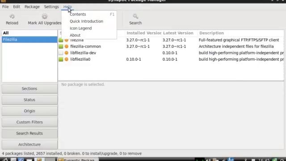Open the Package menu
This screenshot has height=161, width=286.
click(32, 7)
